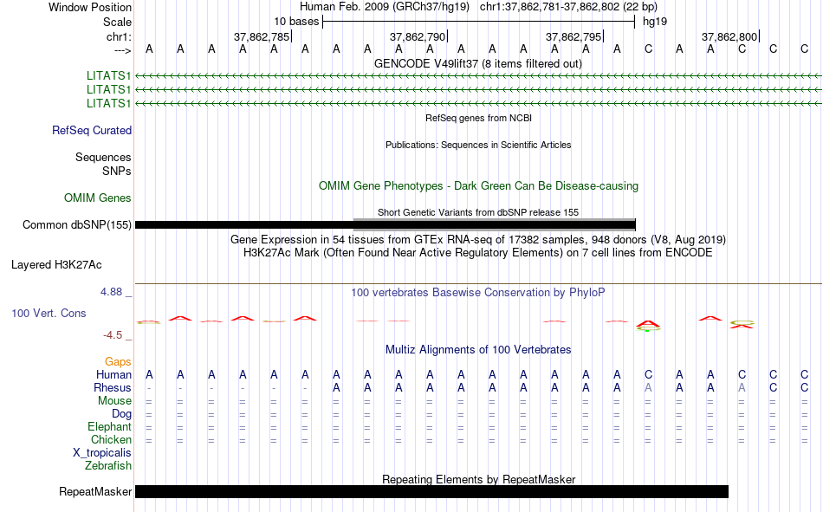Image resolution: width=823 pixels, height=512 pixels.
Task: Click the X_tropicalis species label
Action: click(x=102, y=453)
